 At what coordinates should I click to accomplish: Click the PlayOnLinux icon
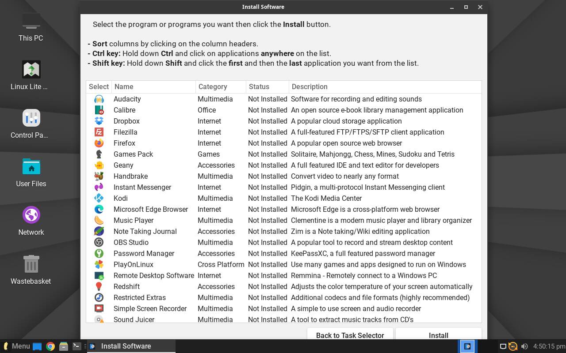click(x=99, y=264)
